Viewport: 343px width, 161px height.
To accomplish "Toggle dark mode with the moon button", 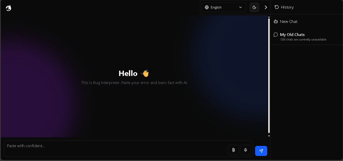I will 254,7.
